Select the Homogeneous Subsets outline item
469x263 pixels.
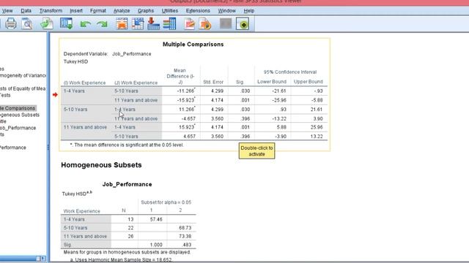click(20, 115)
